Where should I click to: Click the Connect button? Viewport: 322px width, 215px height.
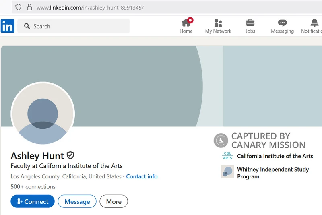[x=33, y=201]
